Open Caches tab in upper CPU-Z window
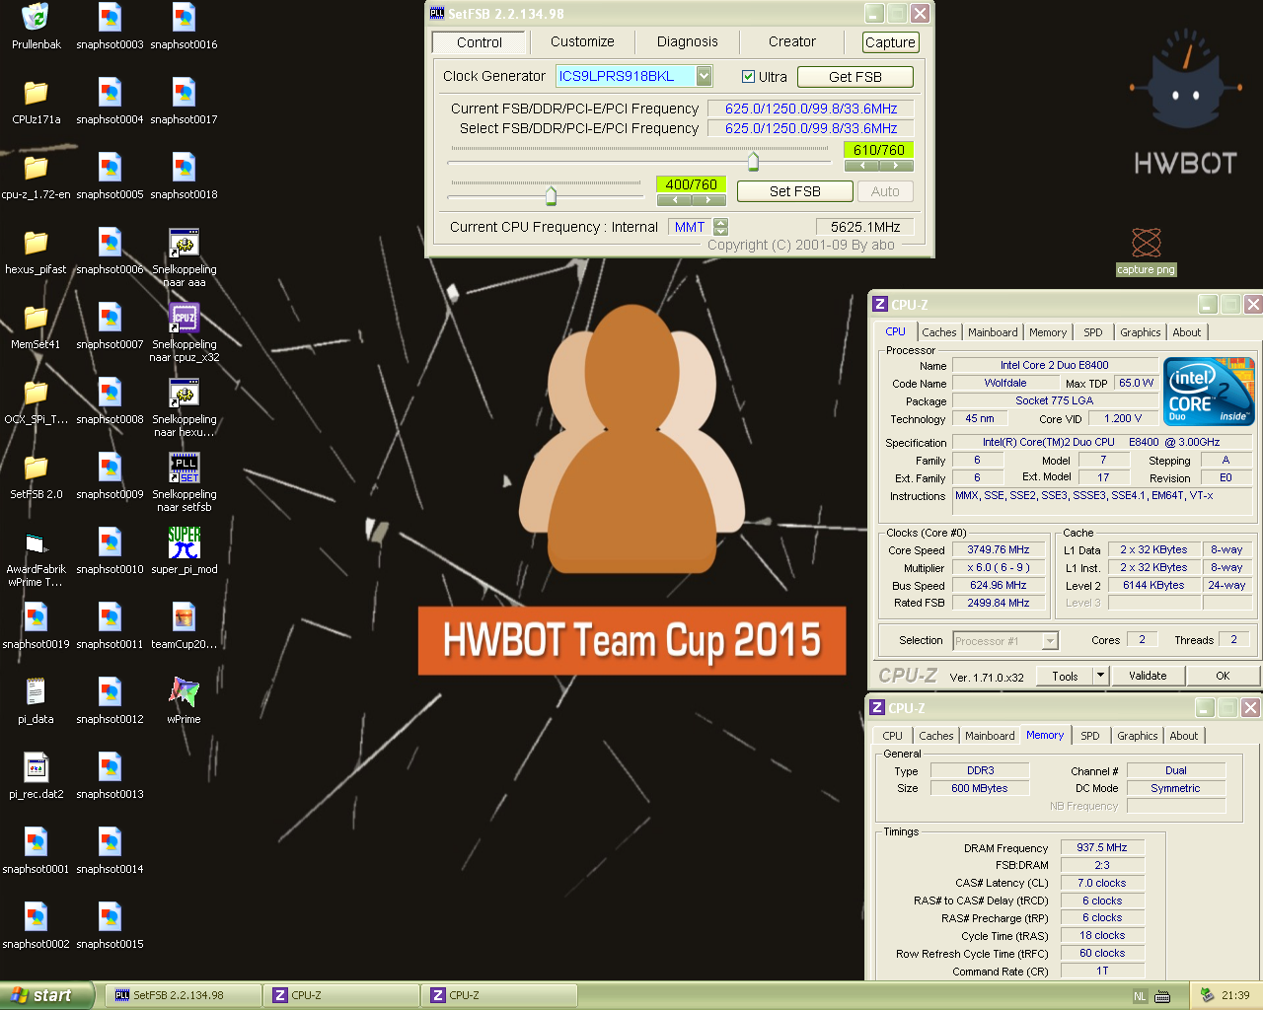 (x=939, y=332)
